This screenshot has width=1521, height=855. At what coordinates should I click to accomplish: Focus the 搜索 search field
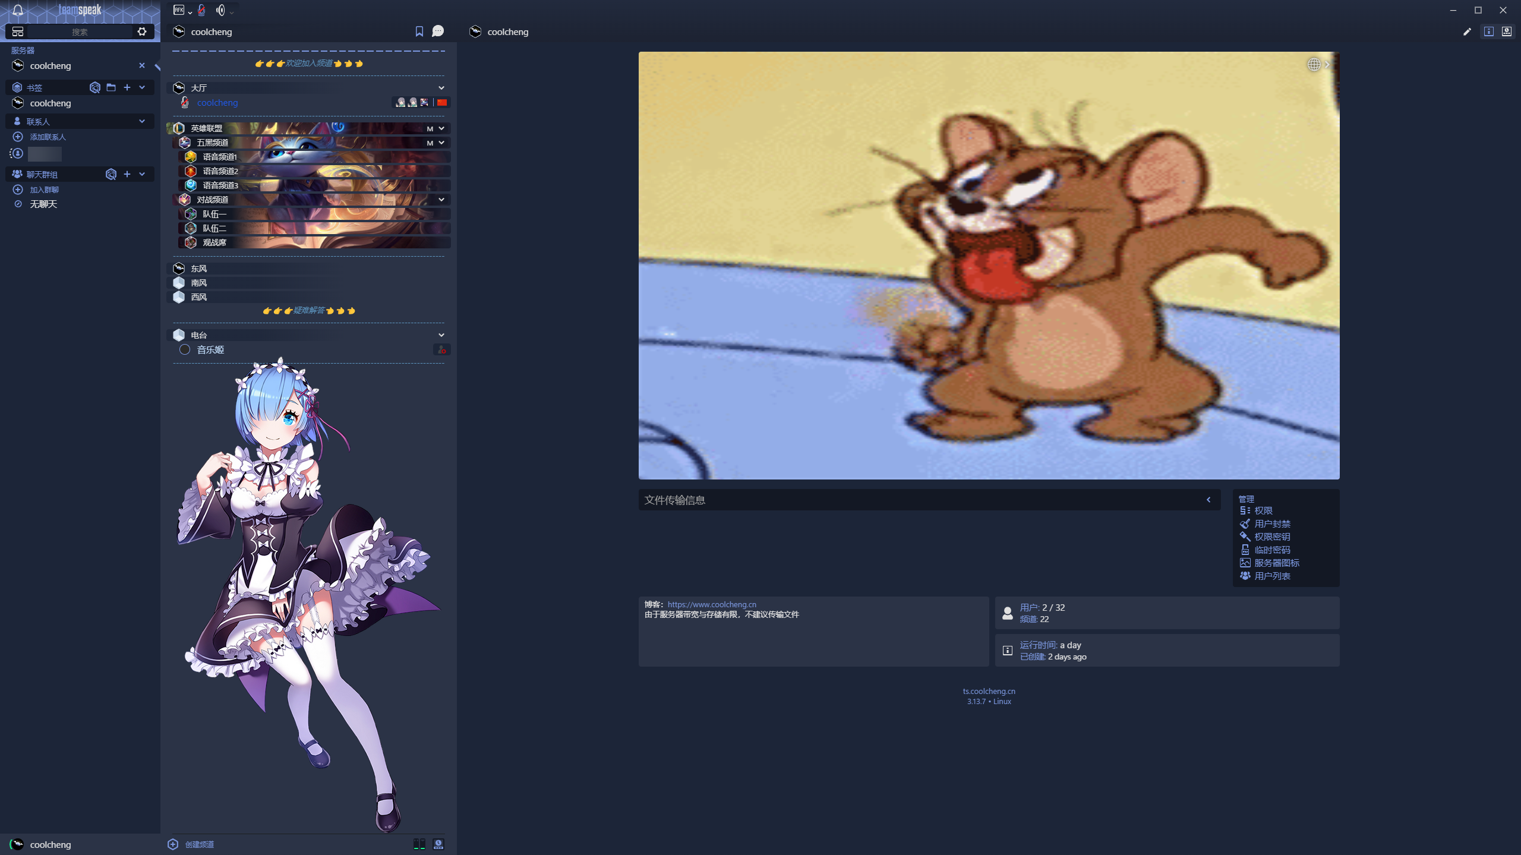click(x=80, y=31)
